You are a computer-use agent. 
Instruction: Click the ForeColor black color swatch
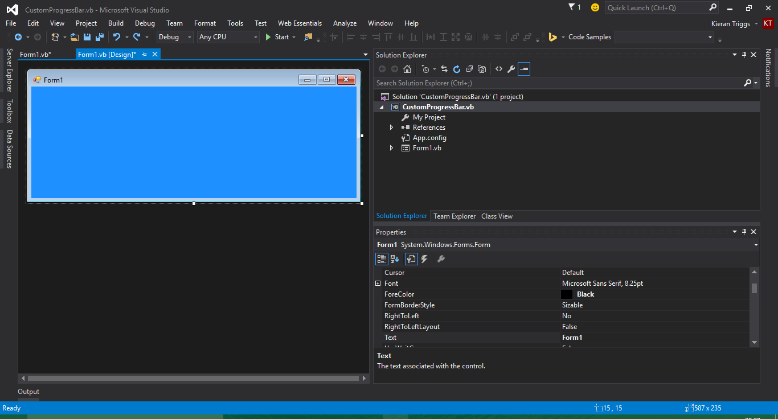pyautogui.click(x=566, y=294)
